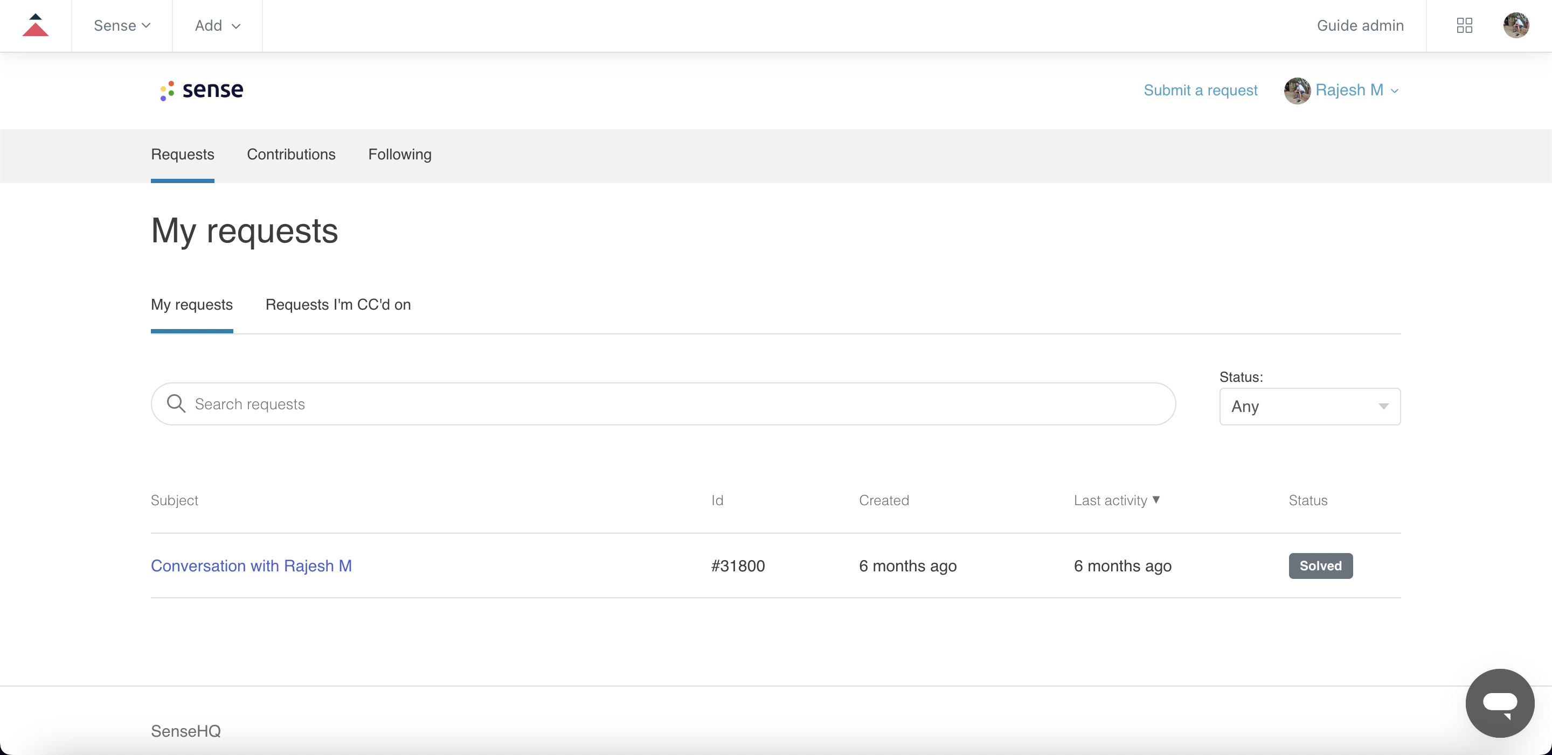Click the request id #31800
This screenshot has height=755, width=1552.
(x=738, y=566)
